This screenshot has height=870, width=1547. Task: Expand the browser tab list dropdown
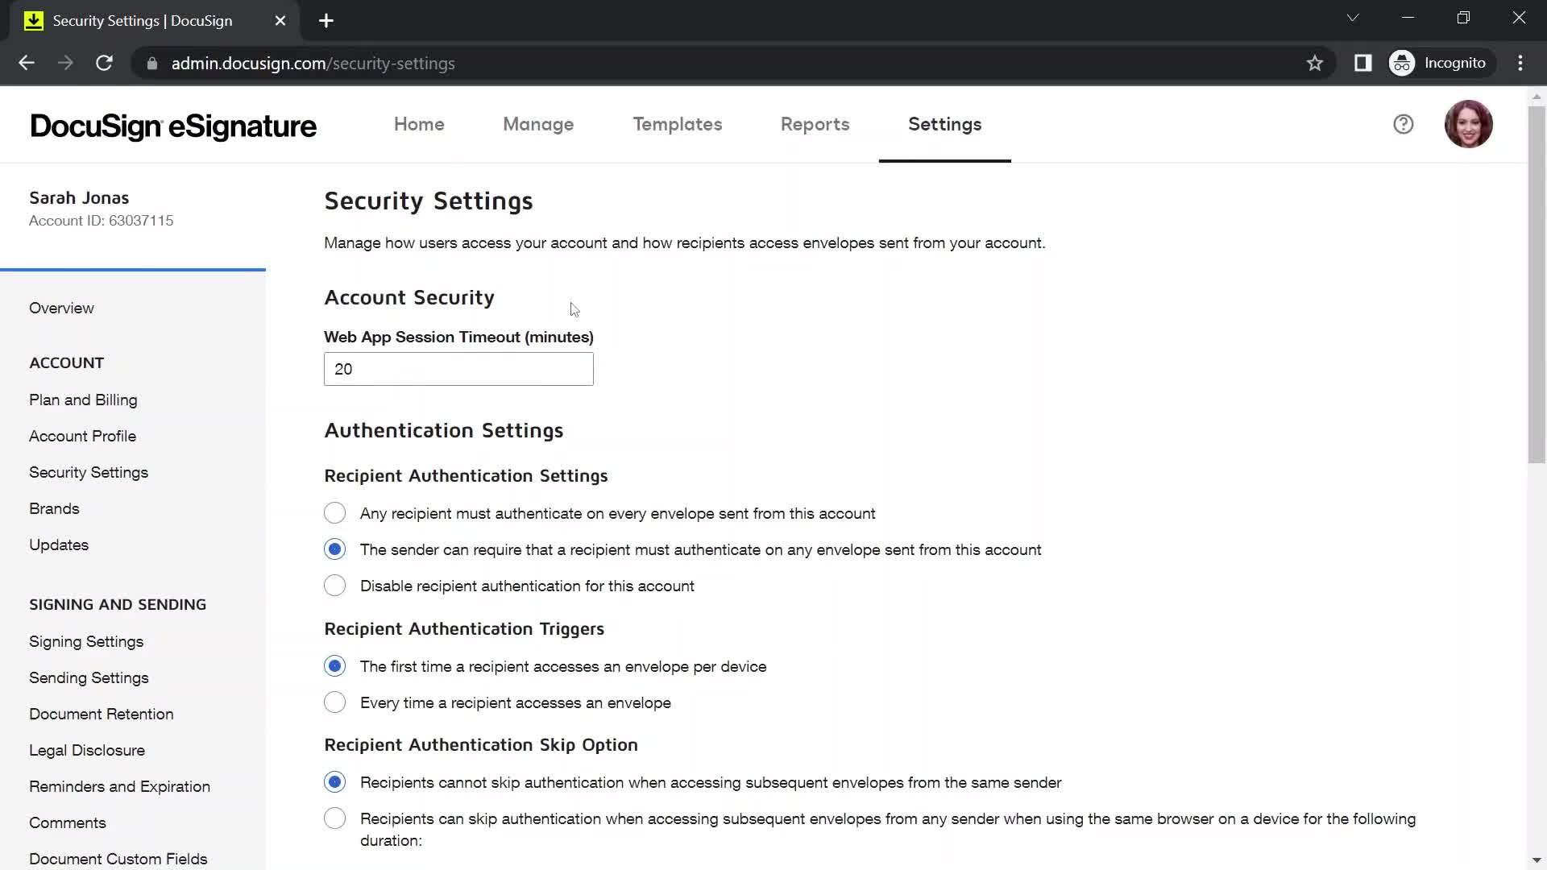(1354, 18)
